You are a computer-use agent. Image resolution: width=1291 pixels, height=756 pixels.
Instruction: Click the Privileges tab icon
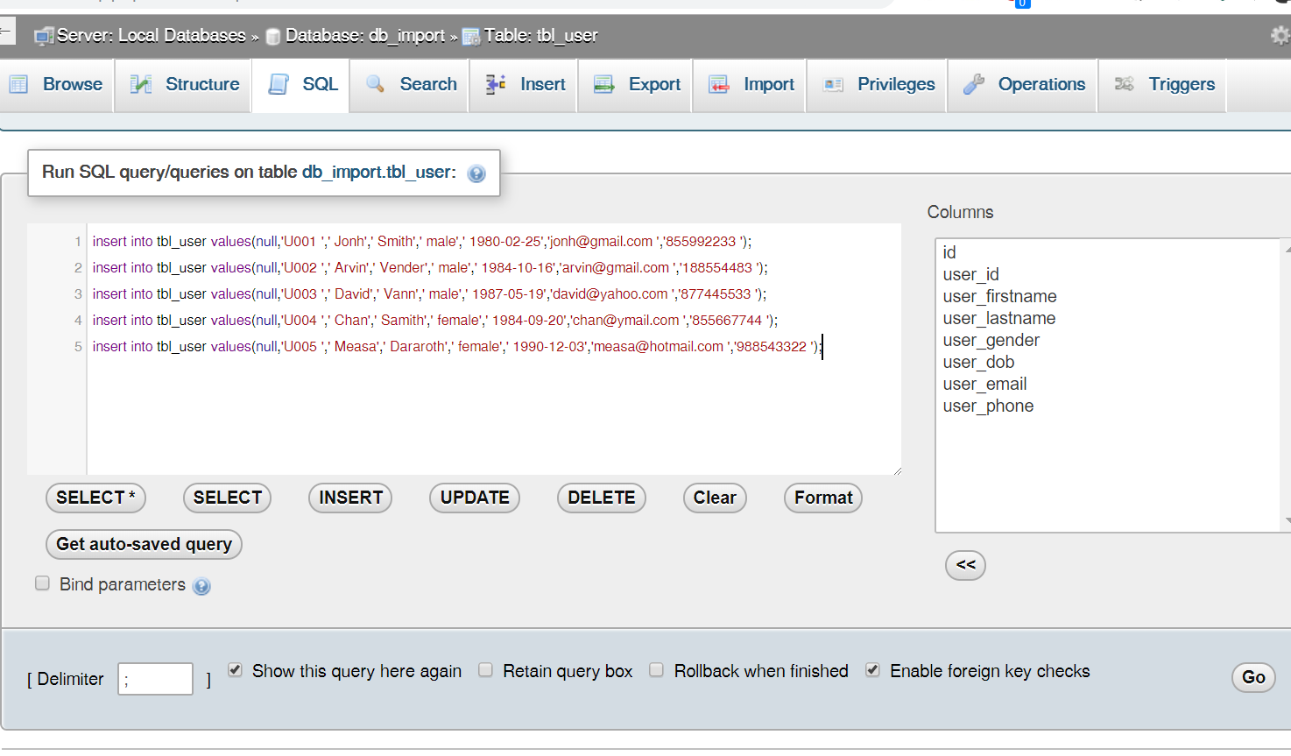tap(833, 84)
